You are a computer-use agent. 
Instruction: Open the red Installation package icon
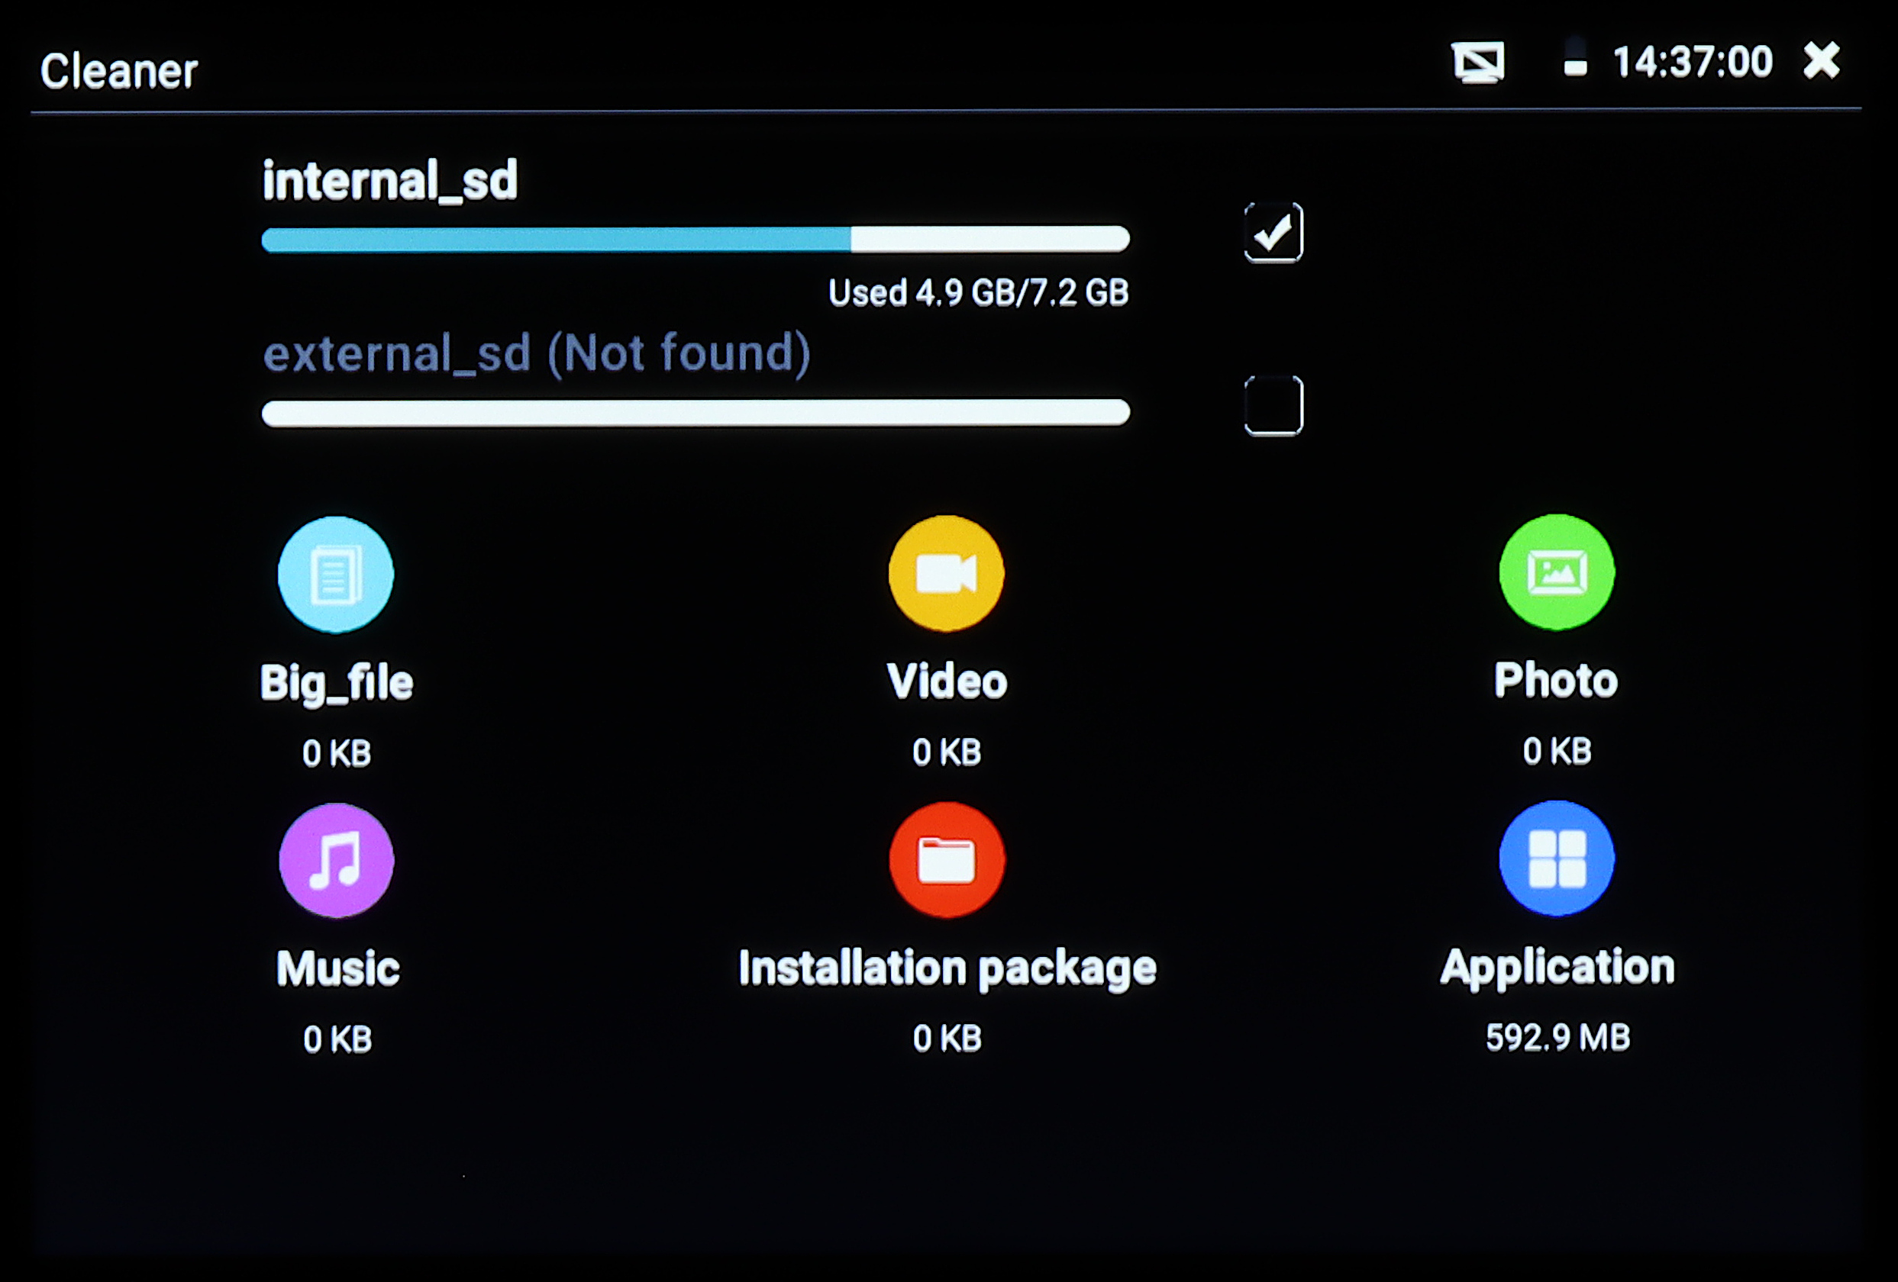coord(946,859)
